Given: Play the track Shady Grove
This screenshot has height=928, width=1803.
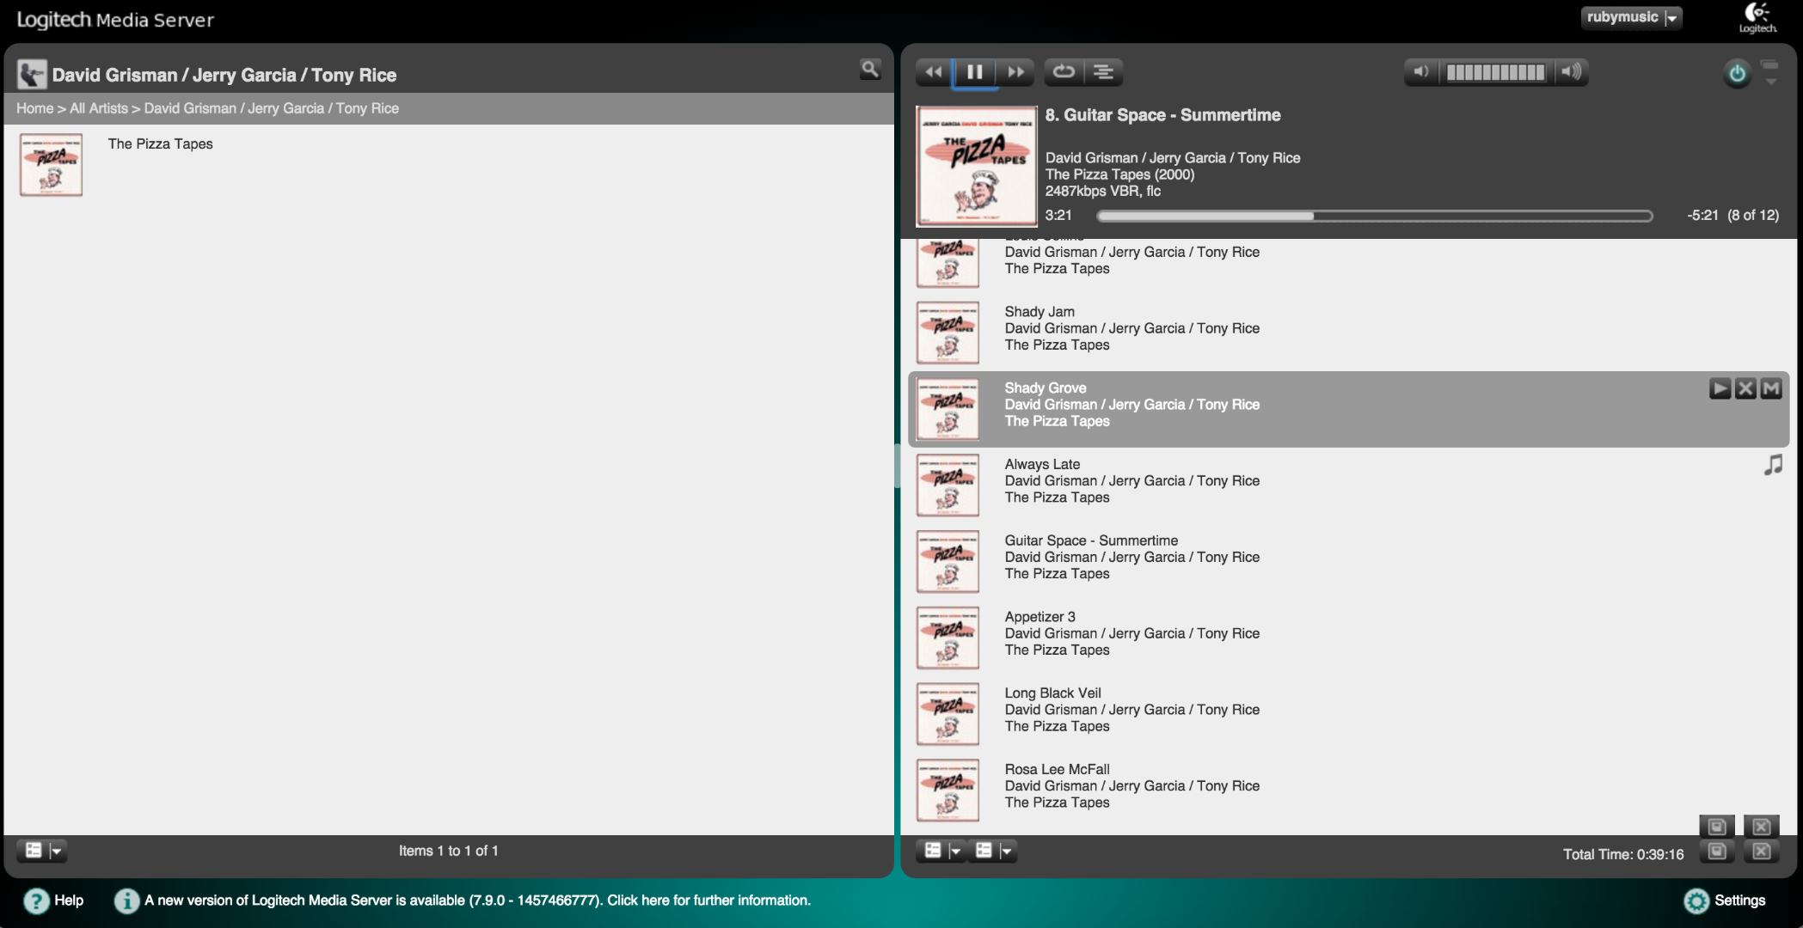Looking at the screenshot, I should click(1720, 388).
